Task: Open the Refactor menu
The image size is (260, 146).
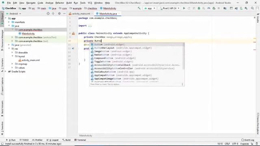Action: 60,3
